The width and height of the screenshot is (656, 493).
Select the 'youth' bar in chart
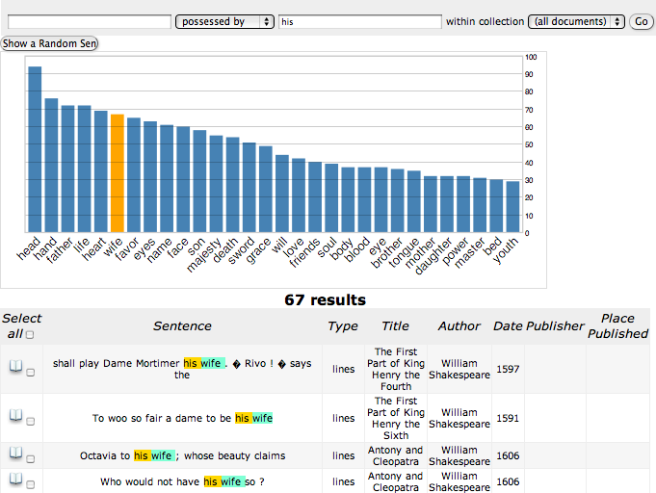coord(512,207)
